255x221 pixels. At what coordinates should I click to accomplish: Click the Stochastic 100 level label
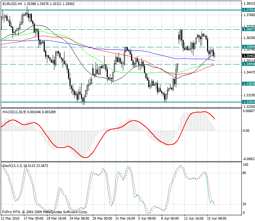(x=245, y=165)
